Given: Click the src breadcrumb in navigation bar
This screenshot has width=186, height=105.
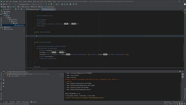Looking at the screenshot, I should click(x=15, y=7).
